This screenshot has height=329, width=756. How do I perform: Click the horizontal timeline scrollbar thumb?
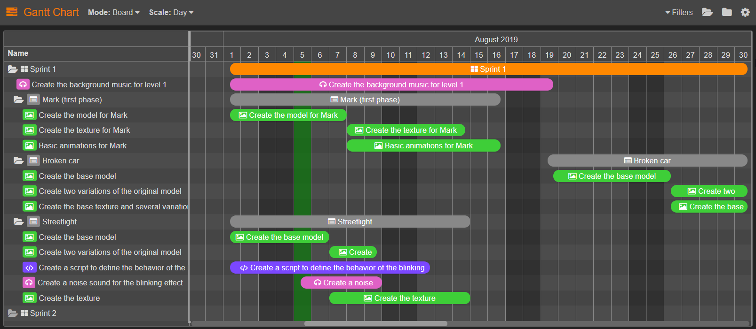coord(375,323)
